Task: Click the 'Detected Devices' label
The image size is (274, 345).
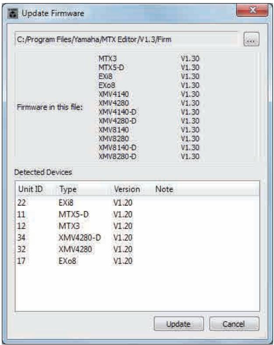Action: pyautogui.click(x=43, y=172)
